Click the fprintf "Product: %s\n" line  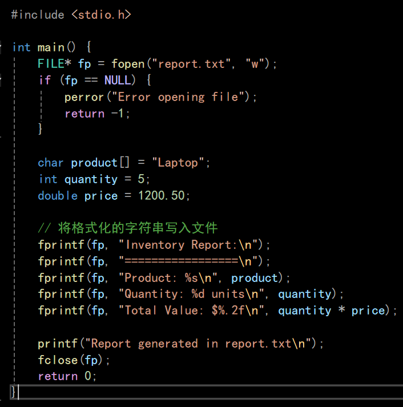point(164,278)
